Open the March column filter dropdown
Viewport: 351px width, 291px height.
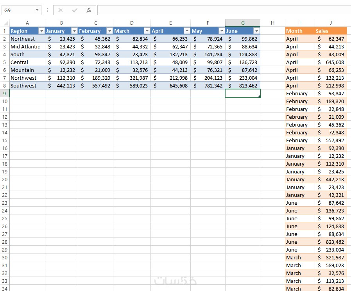click(147, 31)
